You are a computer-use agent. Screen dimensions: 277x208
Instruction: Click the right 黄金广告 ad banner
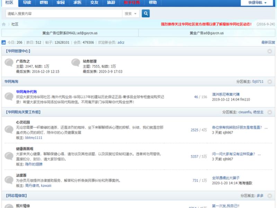tap(207, 33)
